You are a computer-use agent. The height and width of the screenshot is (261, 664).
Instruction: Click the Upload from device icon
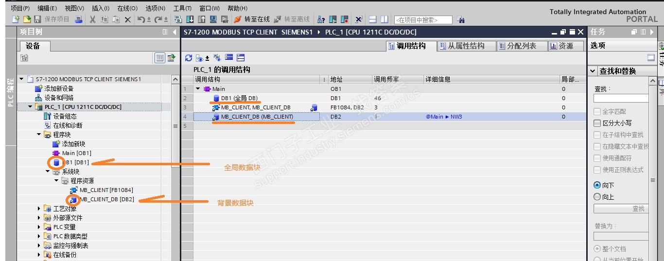202,19
